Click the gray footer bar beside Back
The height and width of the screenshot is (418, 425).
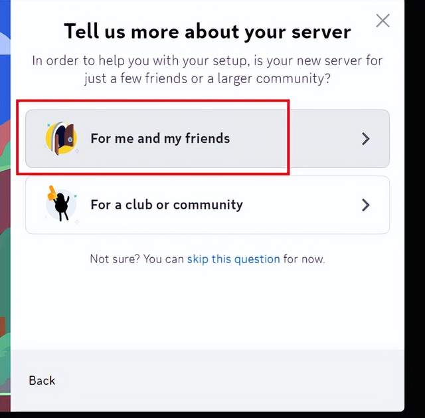[x=230, y=380]
